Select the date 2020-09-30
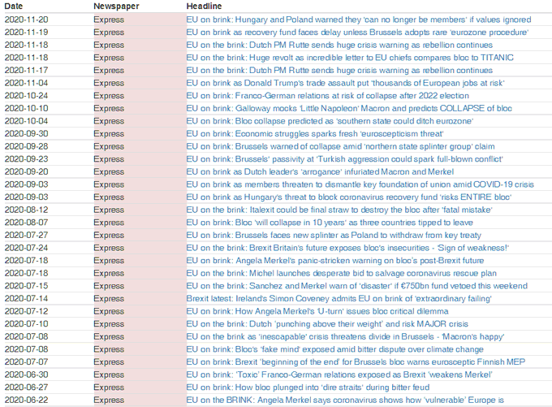Image resolution: width=552 pixels, height=407 pixels. (27, 134)
